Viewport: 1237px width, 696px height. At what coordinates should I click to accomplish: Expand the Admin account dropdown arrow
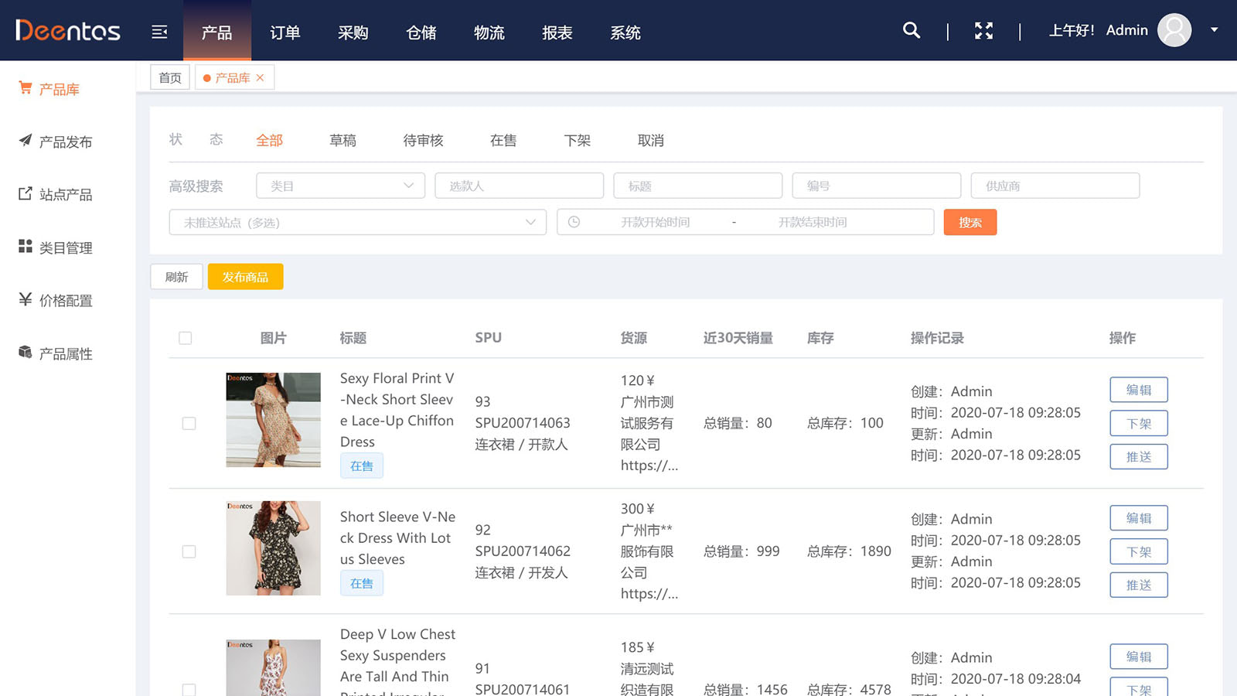coord(1214,30)
